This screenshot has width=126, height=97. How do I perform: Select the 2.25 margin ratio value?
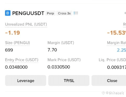pyautogui.click(x=122, y=50)
